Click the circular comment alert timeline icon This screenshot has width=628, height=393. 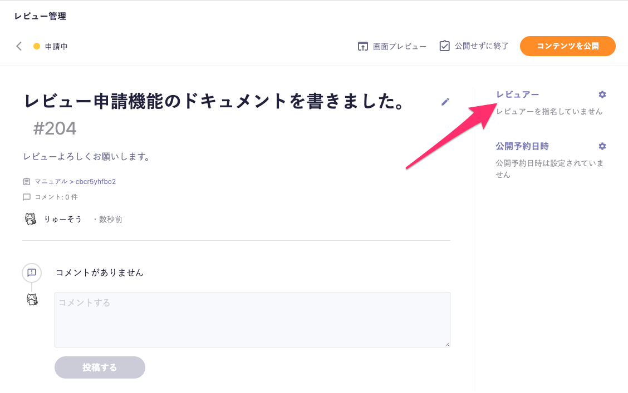pos(32,273)
